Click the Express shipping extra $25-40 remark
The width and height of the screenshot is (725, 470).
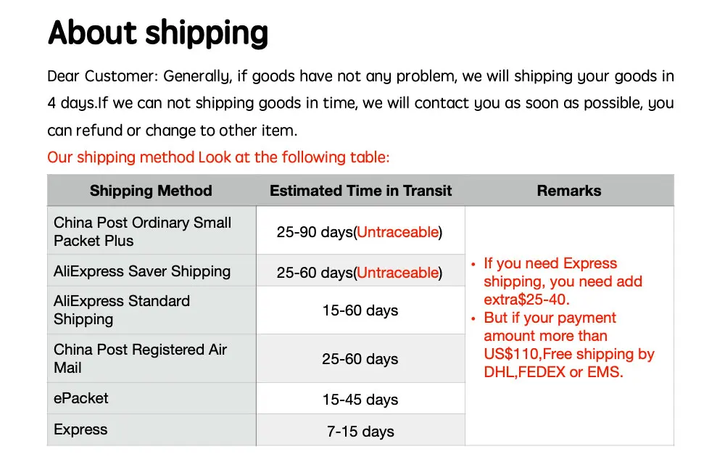point(563,281)
